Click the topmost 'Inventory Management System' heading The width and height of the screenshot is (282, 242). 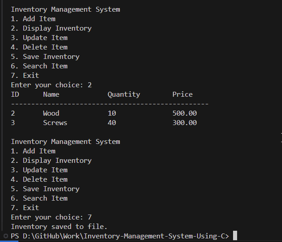click(x=65, y=9)
